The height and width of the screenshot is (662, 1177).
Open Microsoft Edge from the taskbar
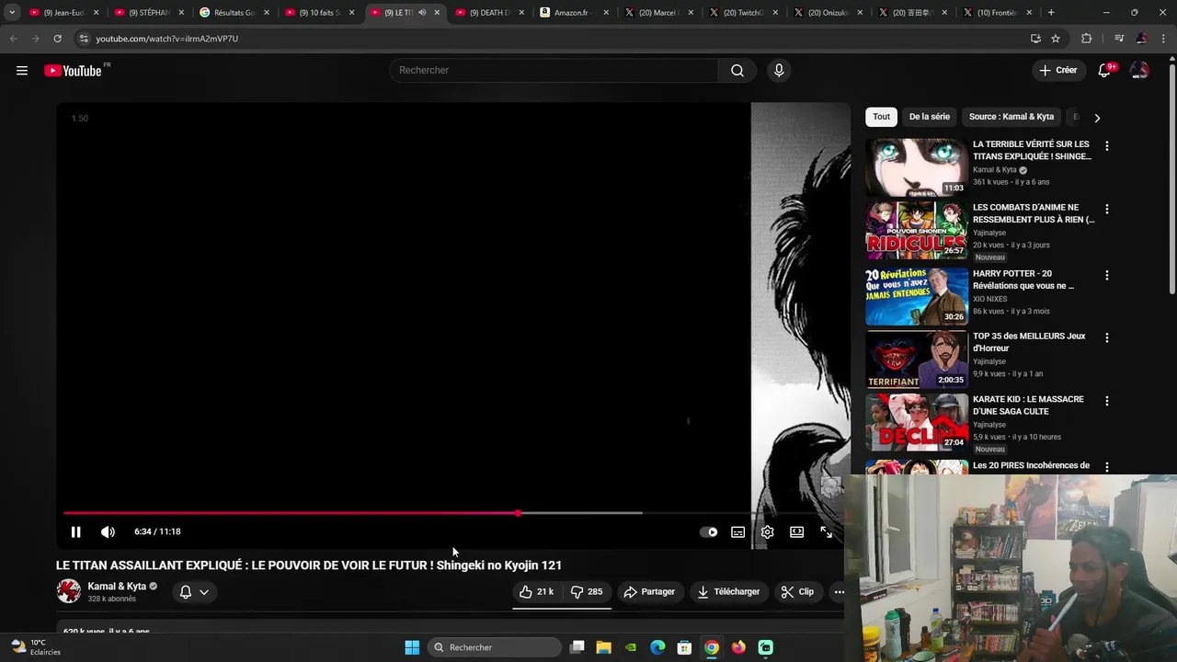(x=657, y=647)
